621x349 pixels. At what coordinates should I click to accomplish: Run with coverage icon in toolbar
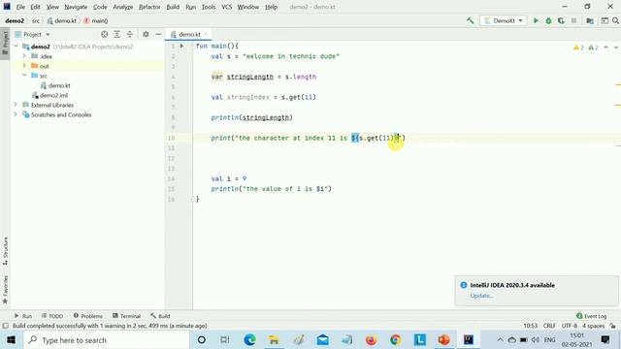click(561, 20)
